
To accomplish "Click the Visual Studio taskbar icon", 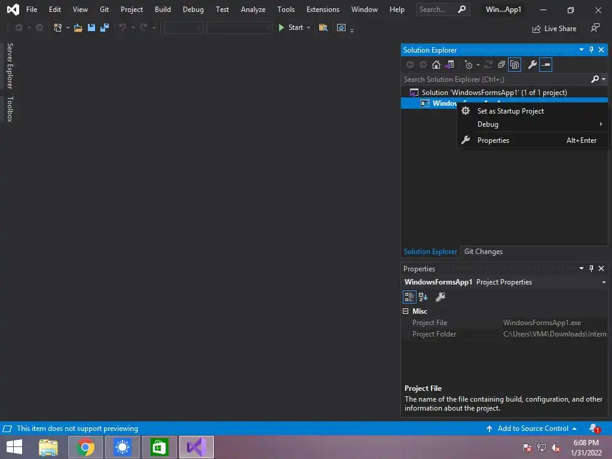I will [x=196, y=447].
